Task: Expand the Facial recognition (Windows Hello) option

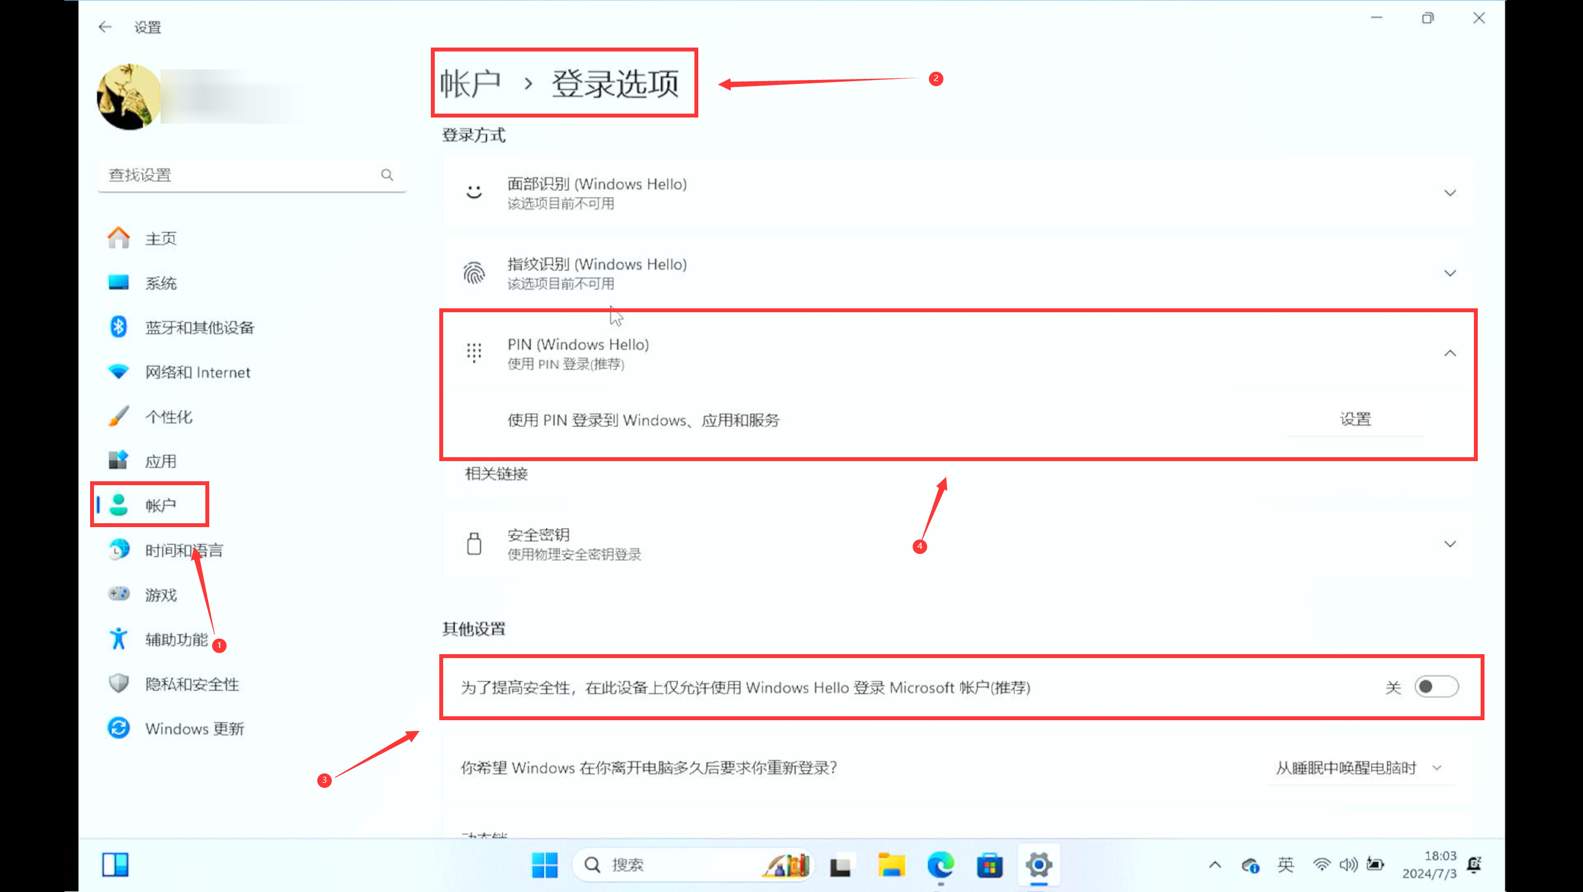Action: coord(1450,193)
